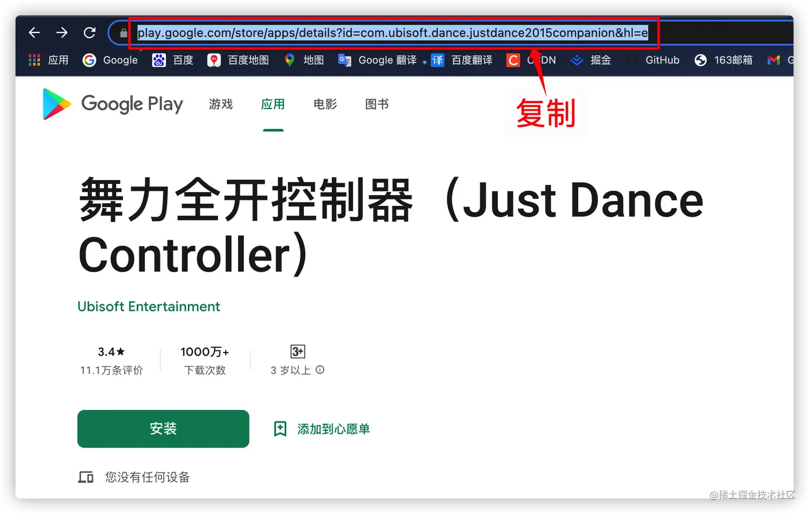Image resolution: width=809 pixels, height=514 pixels.
Task: Click the Google Play logo
Action: 113,104
